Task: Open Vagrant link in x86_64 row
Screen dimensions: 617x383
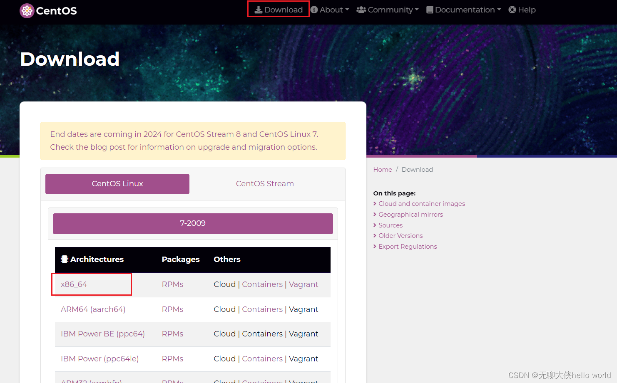Action: pos(304,284)
